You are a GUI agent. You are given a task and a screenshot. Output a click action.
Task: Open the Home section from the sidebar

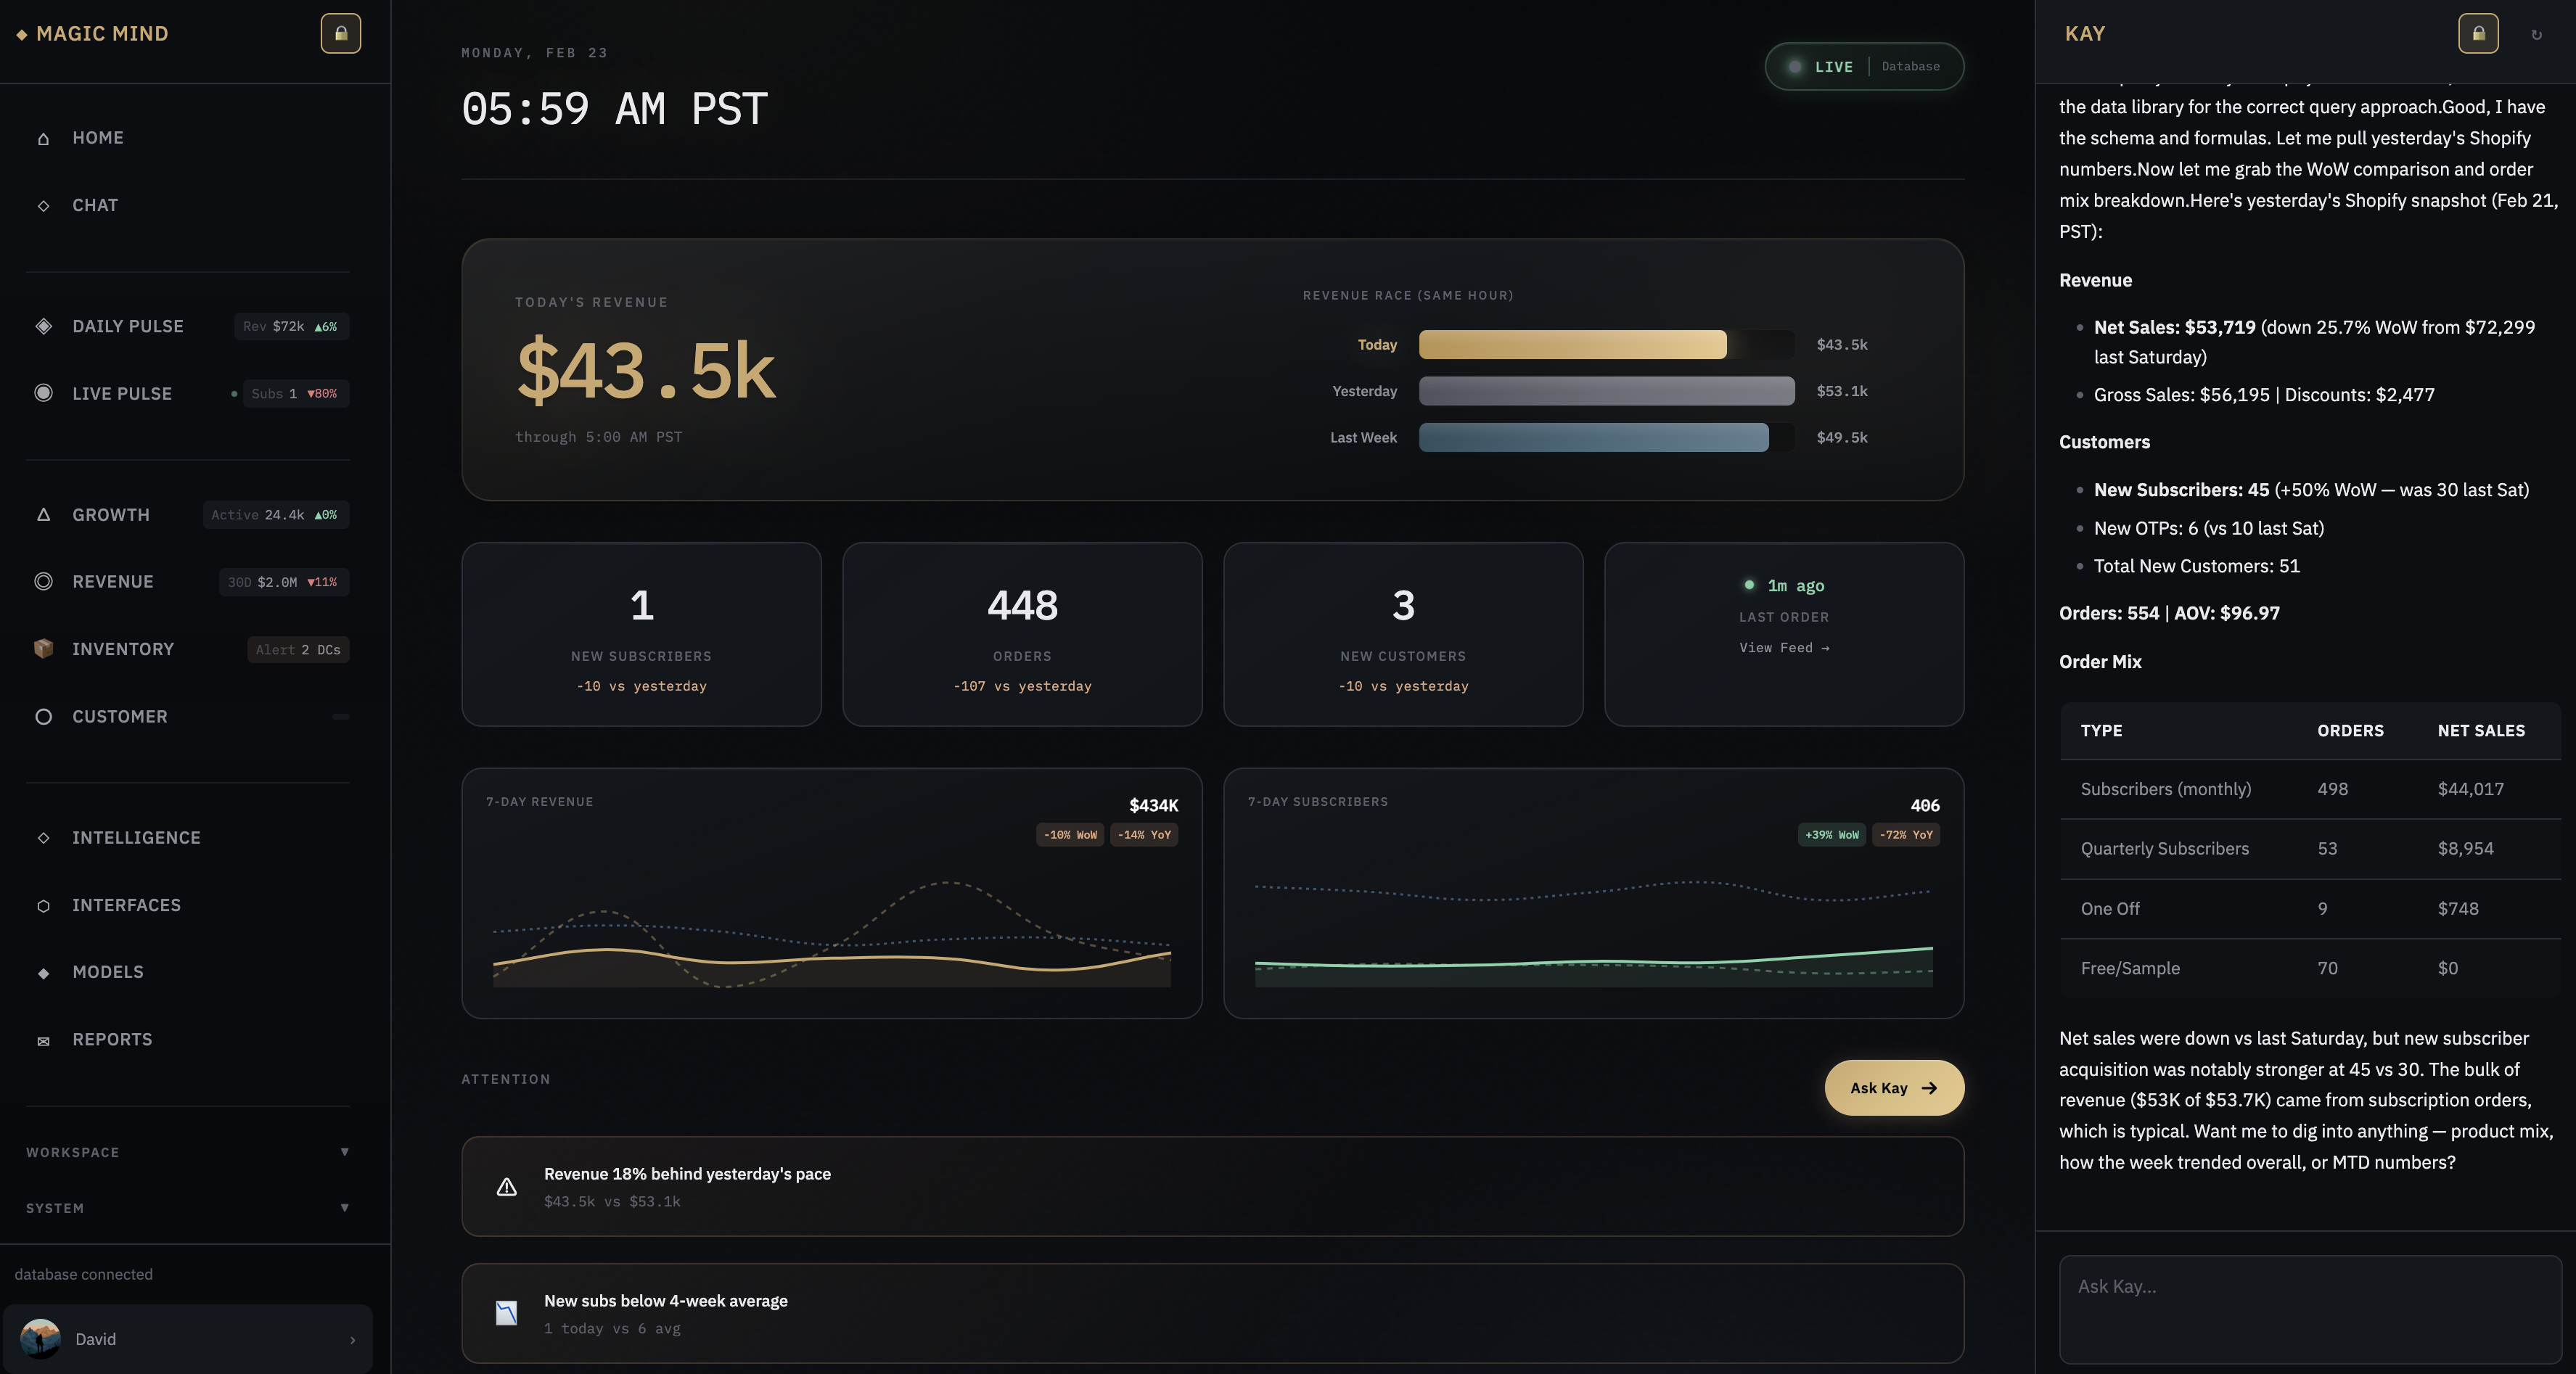click(97, 138)
